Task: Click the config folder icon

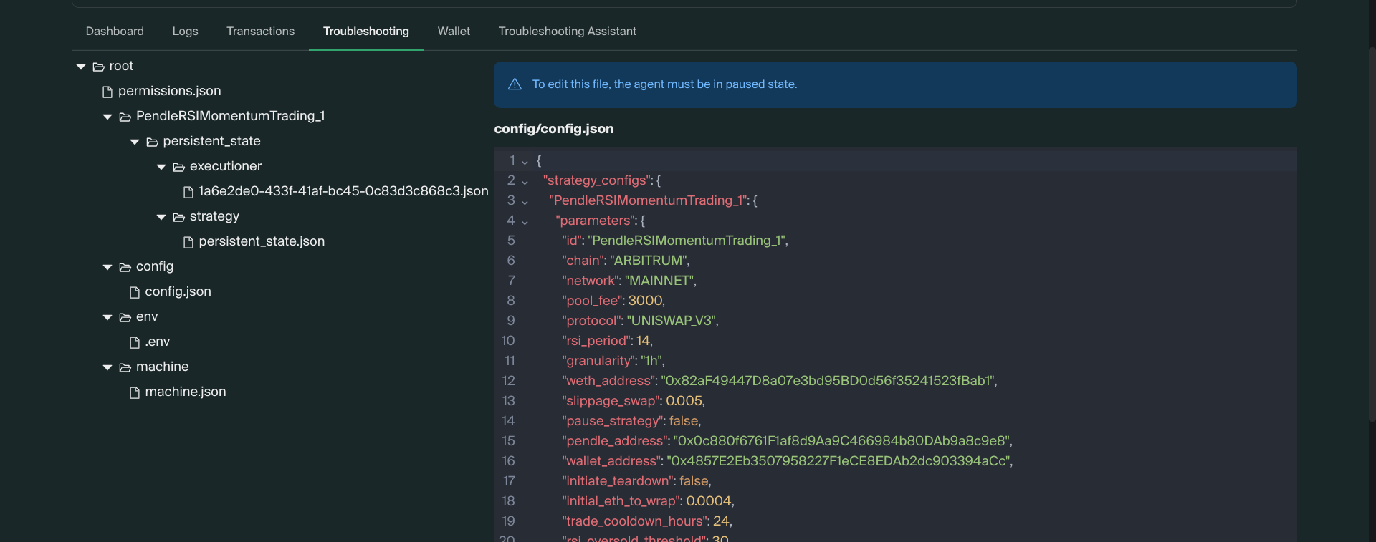Action: [x=125, y=267]
